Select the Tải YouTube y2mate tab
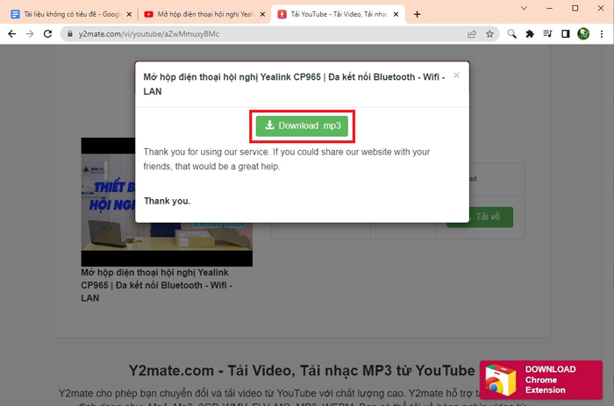This screenshot has height=406, width=614. tap(339, 15)
